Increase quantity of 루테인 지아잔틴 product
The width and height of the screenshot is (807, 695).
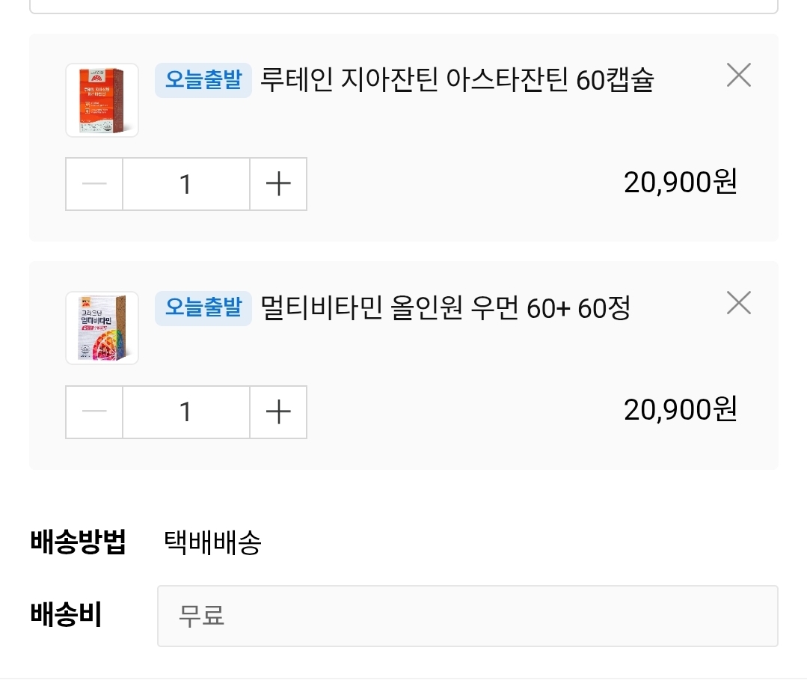278,184
